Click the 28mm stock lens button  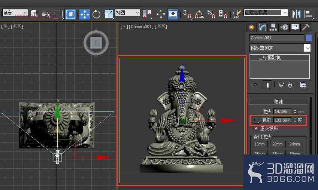click(260, 153)
